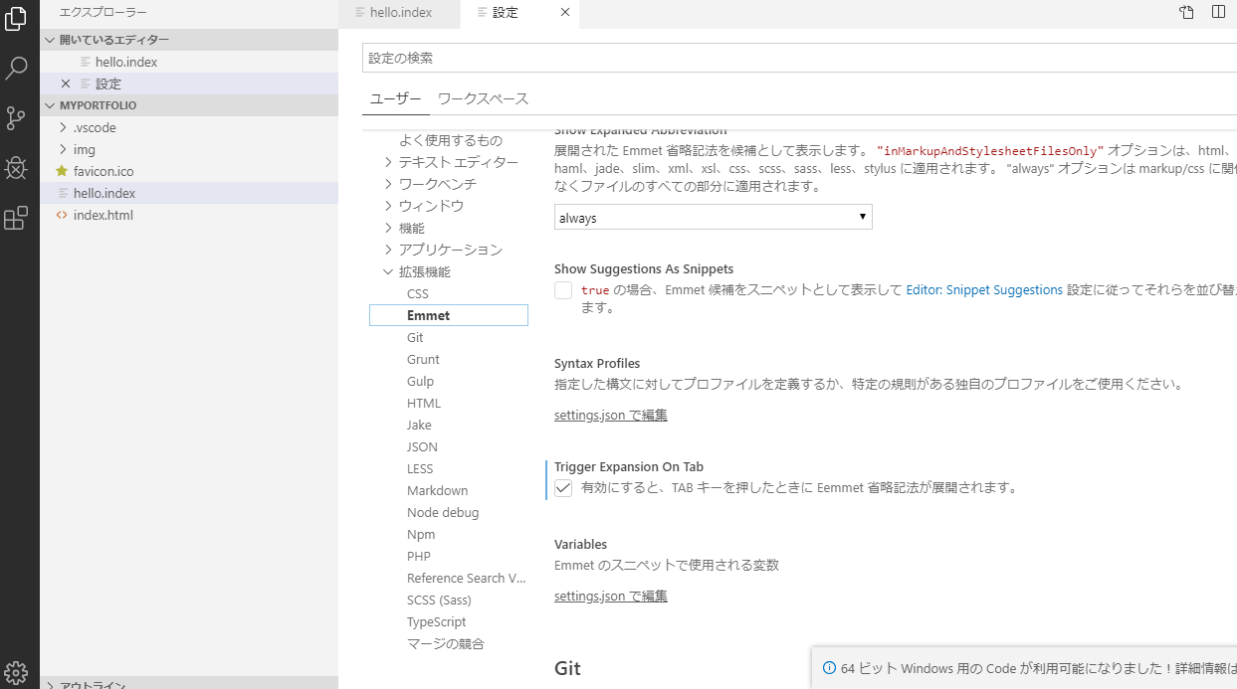The height and width of the screenshot is (689, 1237).
Task: Select Jake in the settings tree
Action: [x=419, y=425]
